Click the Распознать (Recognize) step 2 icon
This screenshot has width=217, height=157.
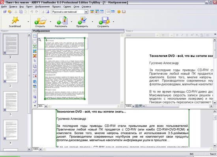point(62,21)
